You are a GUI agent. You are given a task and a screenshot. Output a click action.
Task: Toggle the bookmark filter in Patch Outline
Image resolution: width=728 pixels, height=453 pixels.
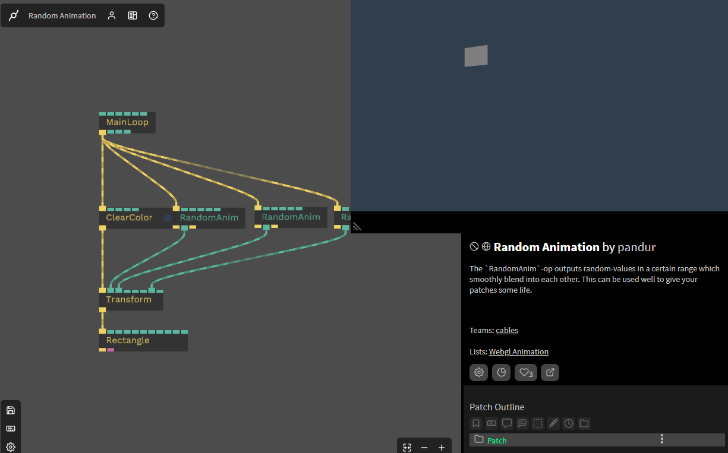[476, 423]
